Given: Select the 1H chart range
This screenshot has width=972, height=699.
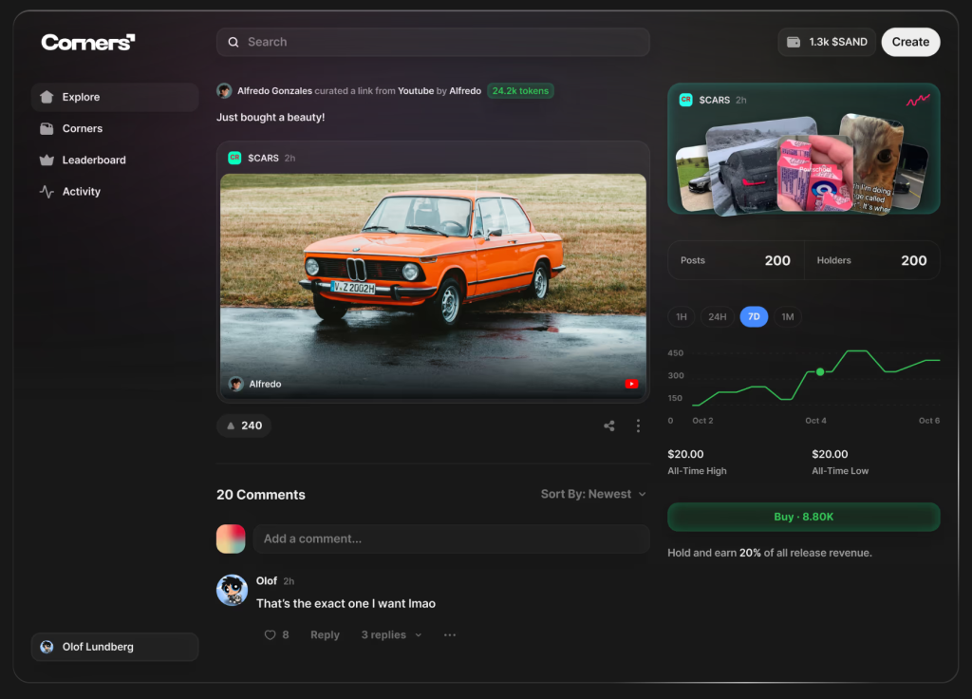Looking at the screenshot, I should (682, 317).
